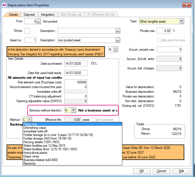Image resolution: width=195 pixels, height=177 pixels.
Task: Close the Depreciation Item Properties dialog
Action: [187, 5]
